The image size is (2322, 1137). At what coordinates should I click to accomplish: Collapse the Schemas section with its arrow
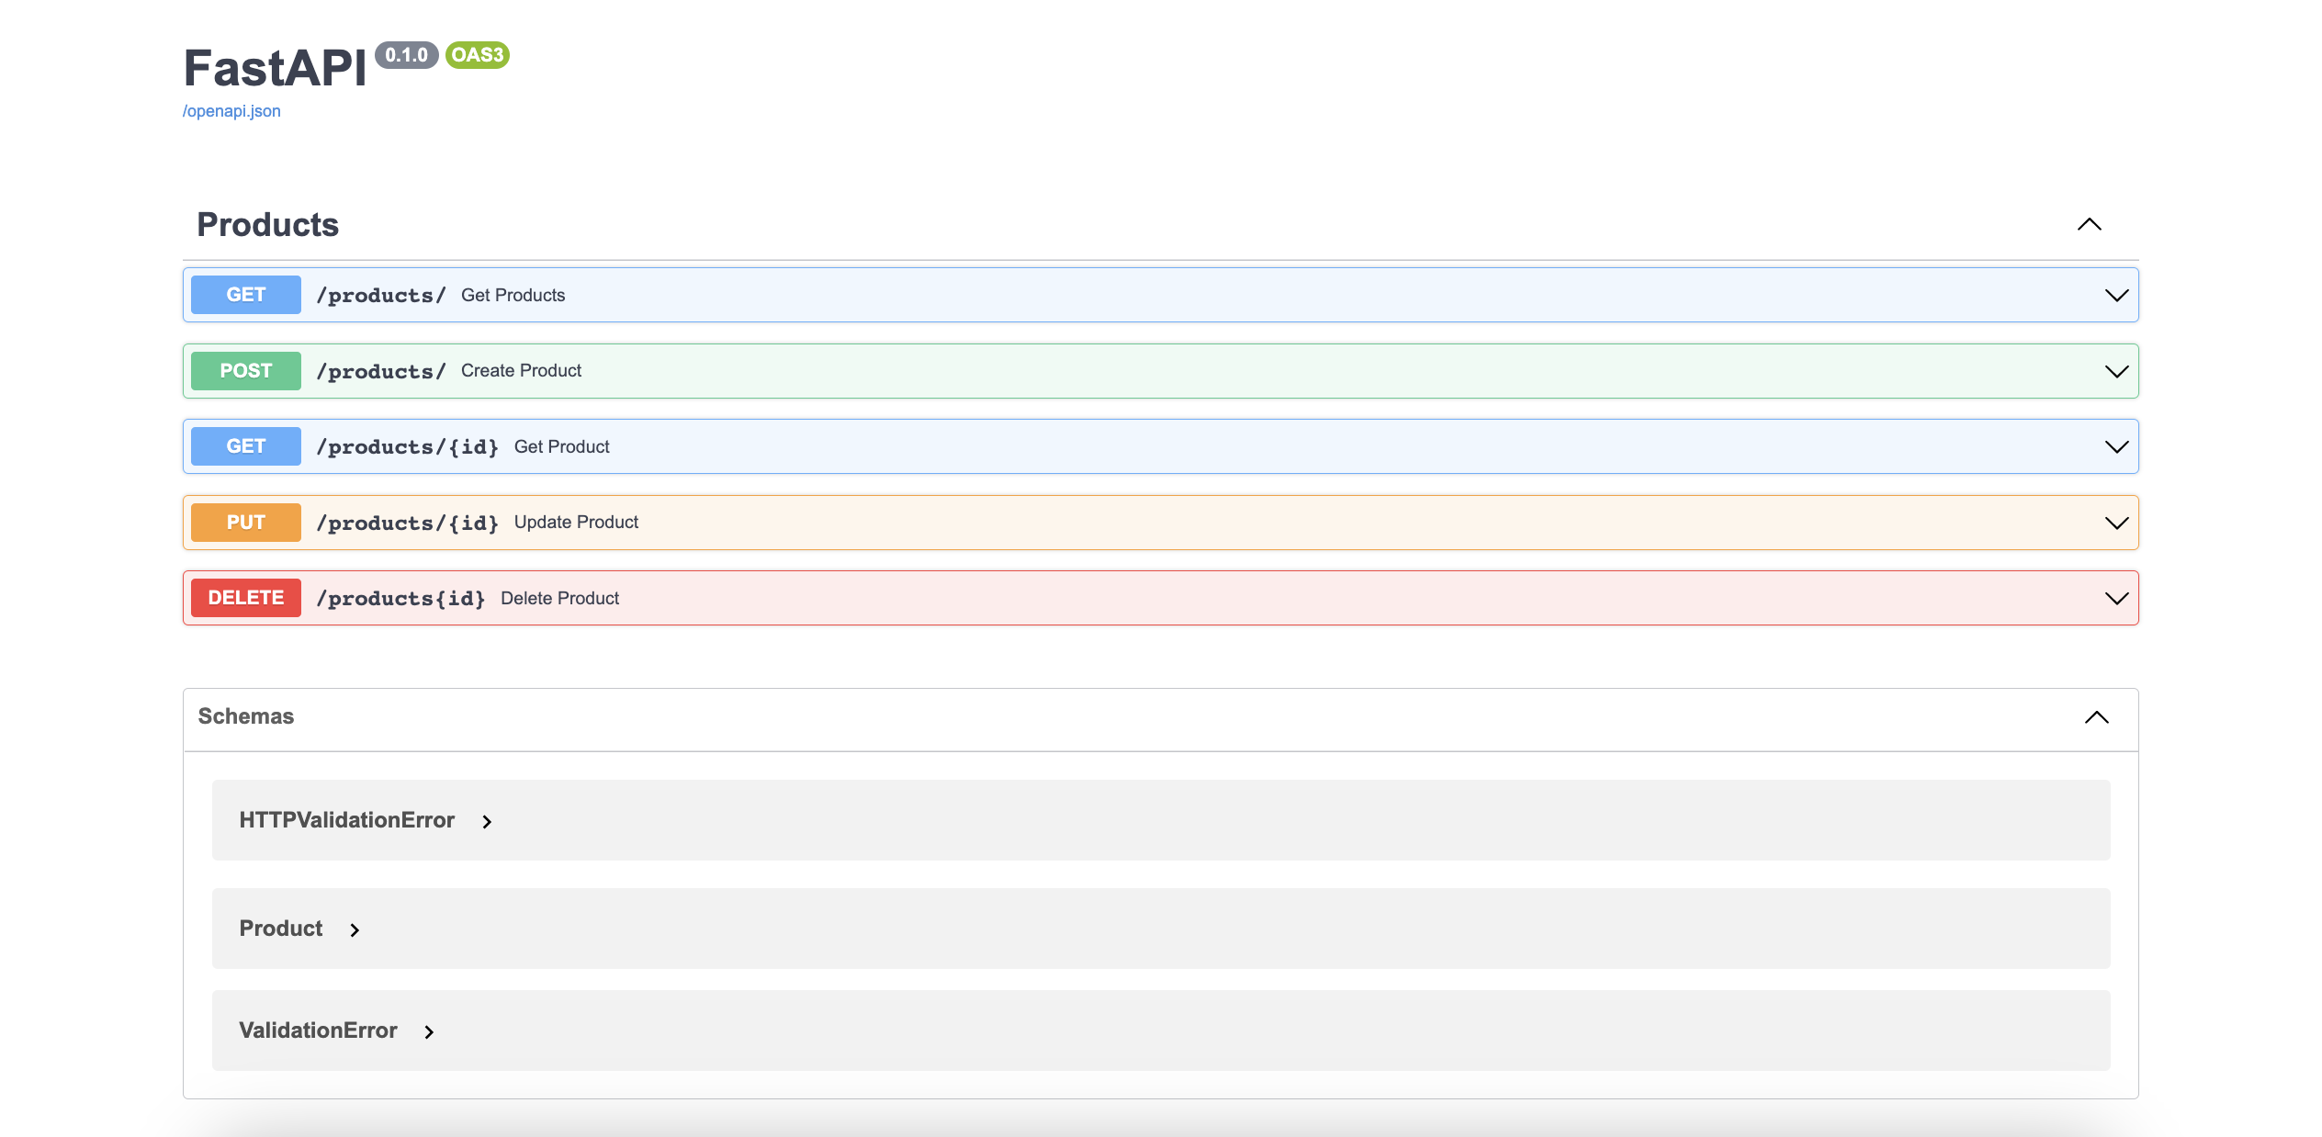click(x=2096, y=717)
